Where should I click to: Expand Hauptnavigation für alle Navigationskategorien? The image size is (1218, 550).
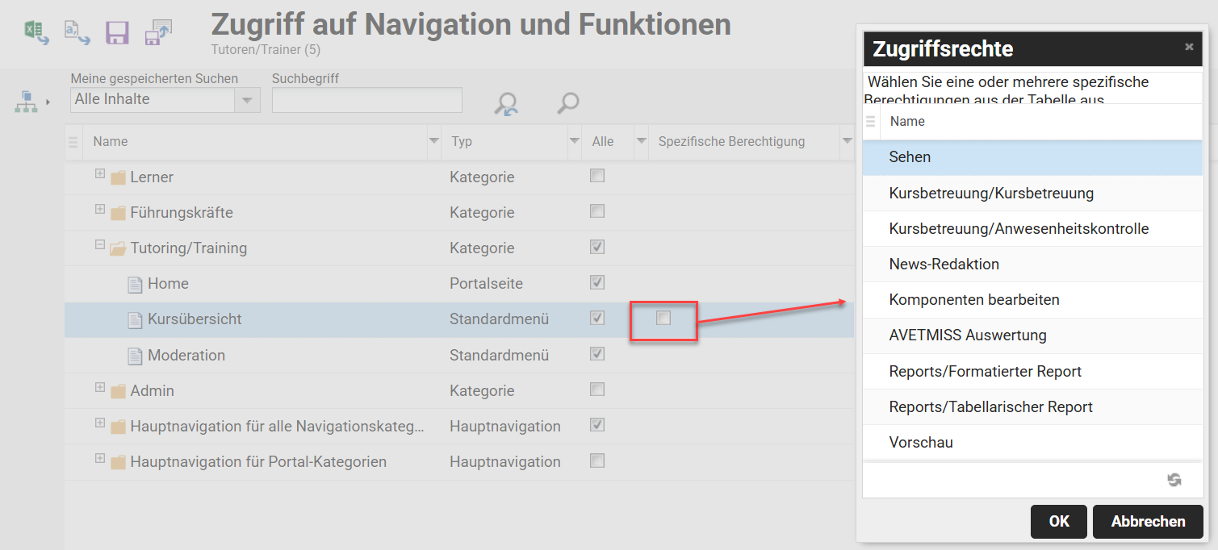click(x=100, y=423)
